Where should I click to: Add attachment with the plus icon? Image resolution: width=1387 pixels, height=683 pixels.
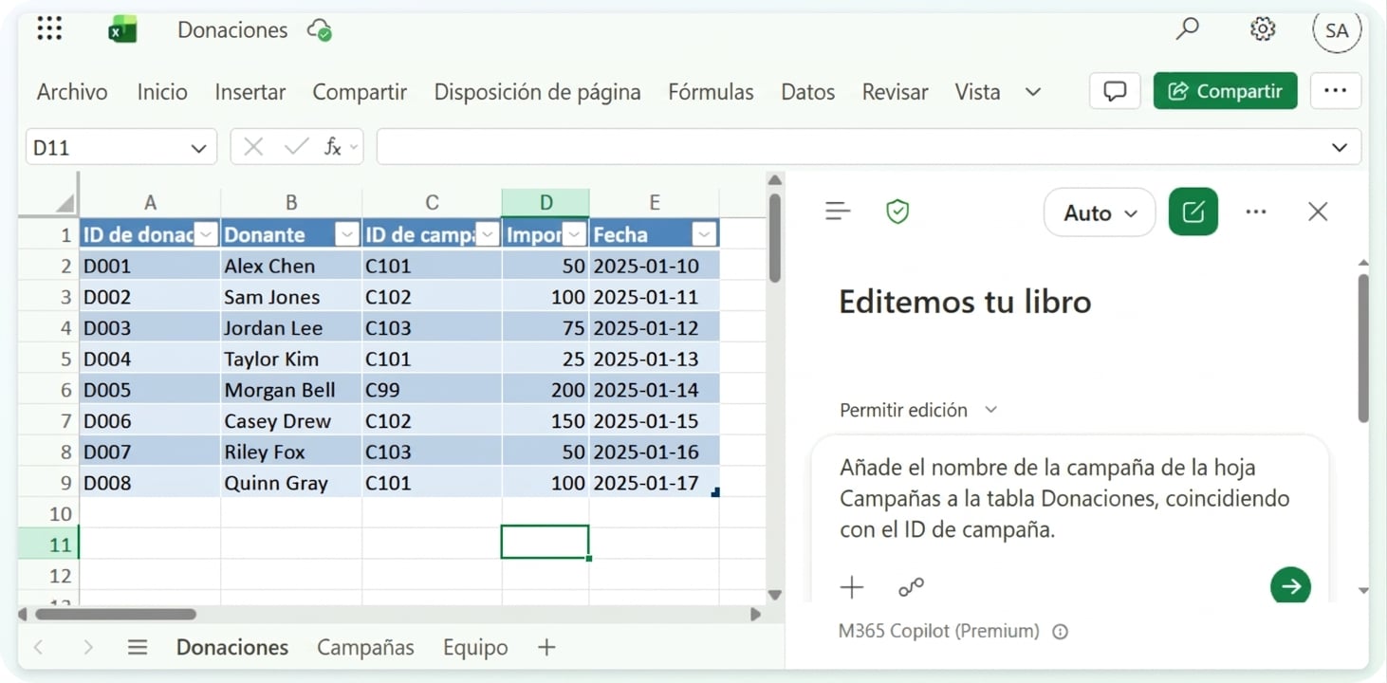852,587
